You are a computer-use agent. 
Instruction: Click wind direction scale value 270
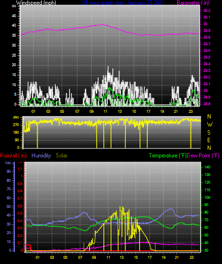(16, 125)
